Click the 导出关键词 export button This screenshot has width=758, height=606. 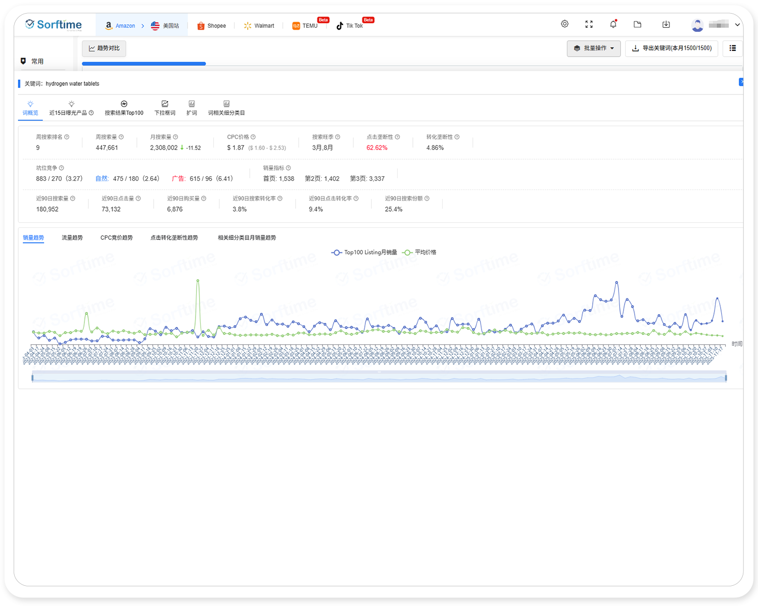(672, 48)
